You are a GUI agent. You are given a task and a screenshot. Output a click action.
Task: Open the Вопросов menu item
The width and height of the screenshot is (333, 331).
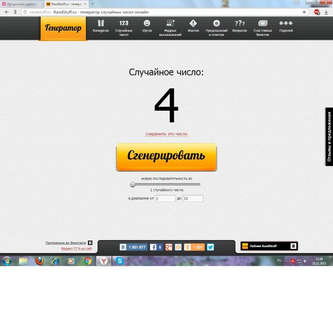(239, 26)
